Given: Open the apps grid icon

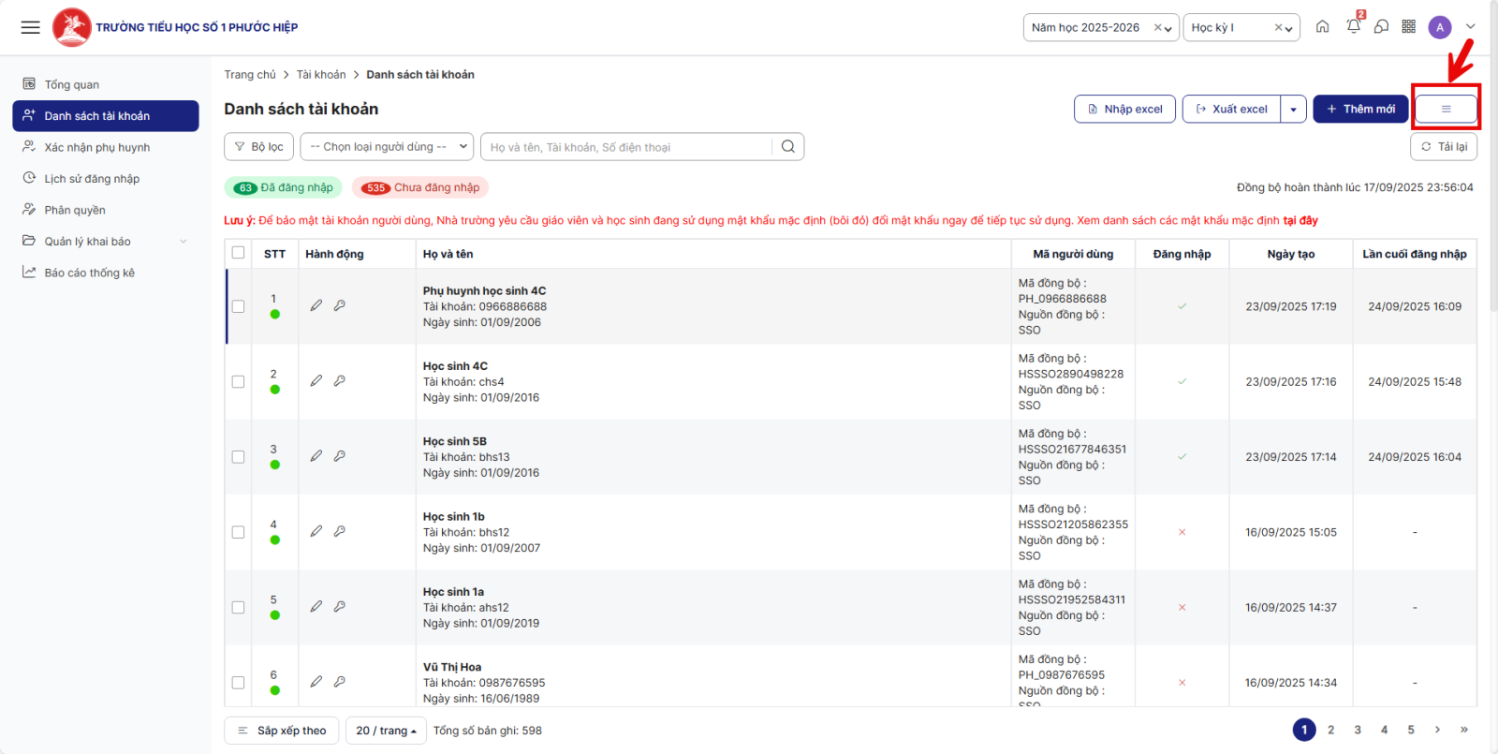Looking at the screenshot, I should 1408,27.
